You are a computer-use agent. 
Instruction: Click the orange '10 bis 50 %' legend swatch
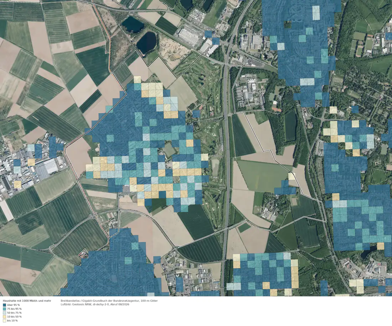click(4, 316)
